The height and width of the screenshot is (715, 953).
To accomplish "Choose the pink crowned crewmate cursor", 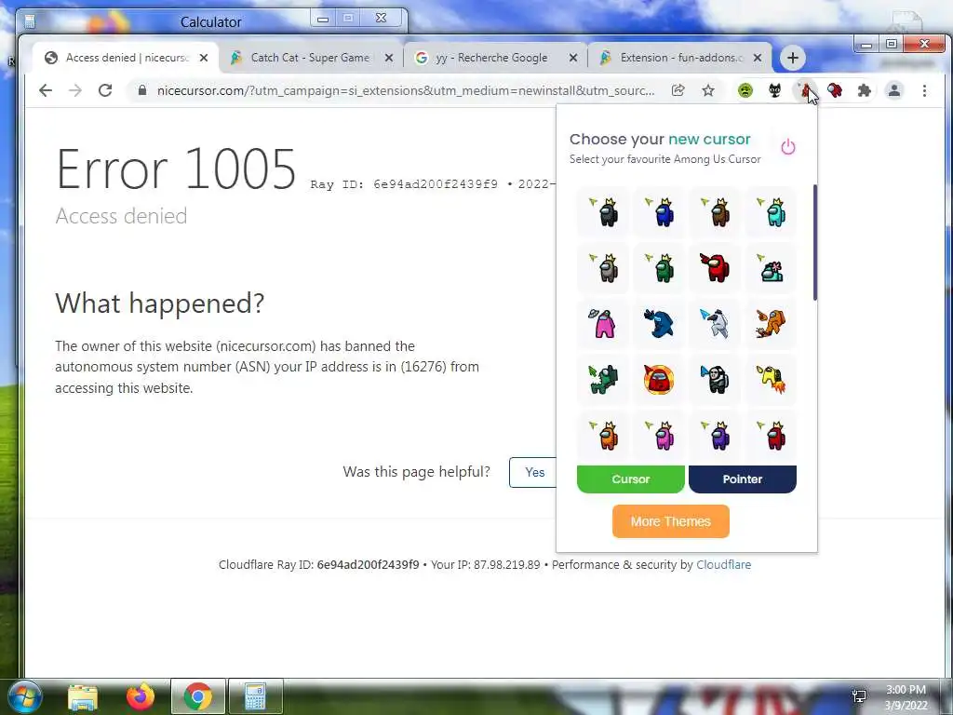I will point(660,436).
